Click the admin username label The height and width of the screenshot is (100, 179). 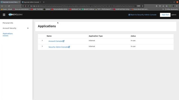174,15
